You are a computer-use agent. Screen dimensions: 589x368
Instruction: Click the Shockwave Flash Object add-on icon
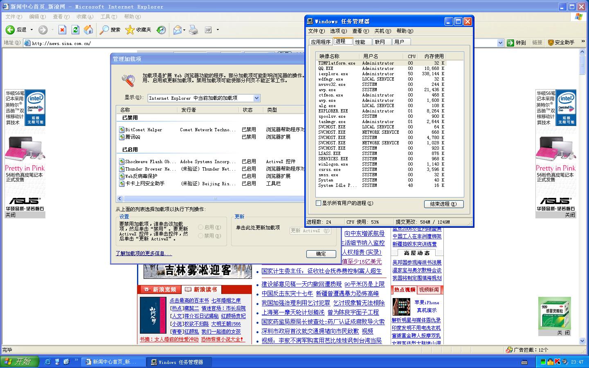point(121,162)
